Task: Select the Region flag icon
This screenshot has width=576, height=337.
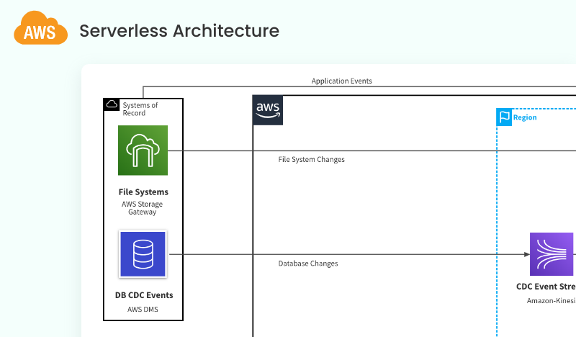Action: 504,117
